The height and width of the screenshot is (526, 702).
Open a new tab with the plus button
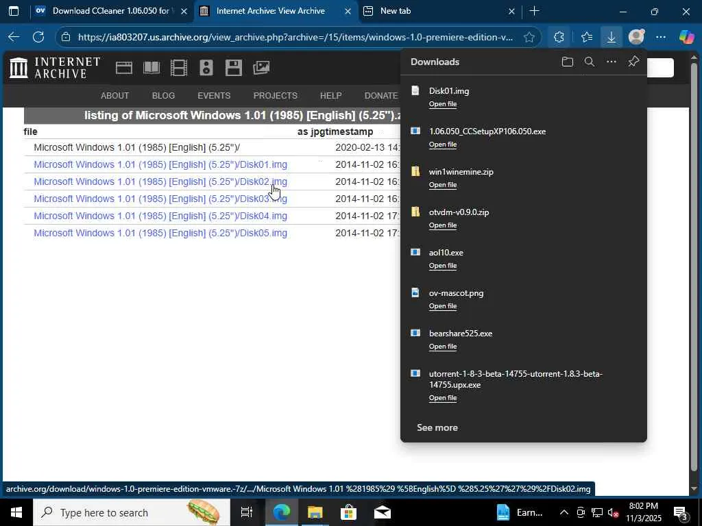(534, 11)
